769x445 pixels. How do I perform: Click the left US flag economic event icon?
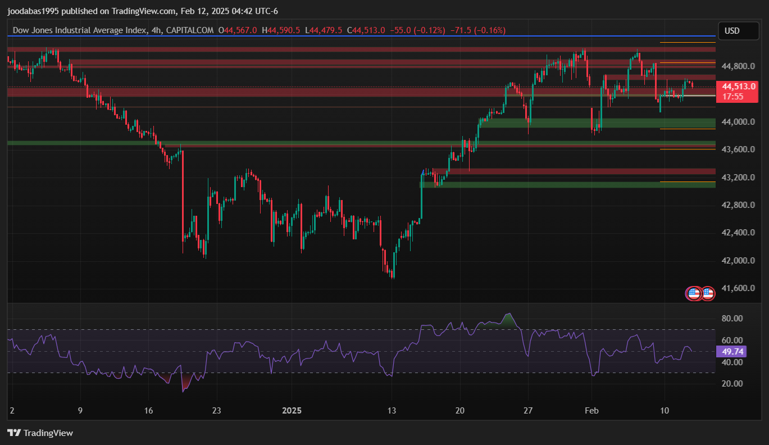point(694,293)
